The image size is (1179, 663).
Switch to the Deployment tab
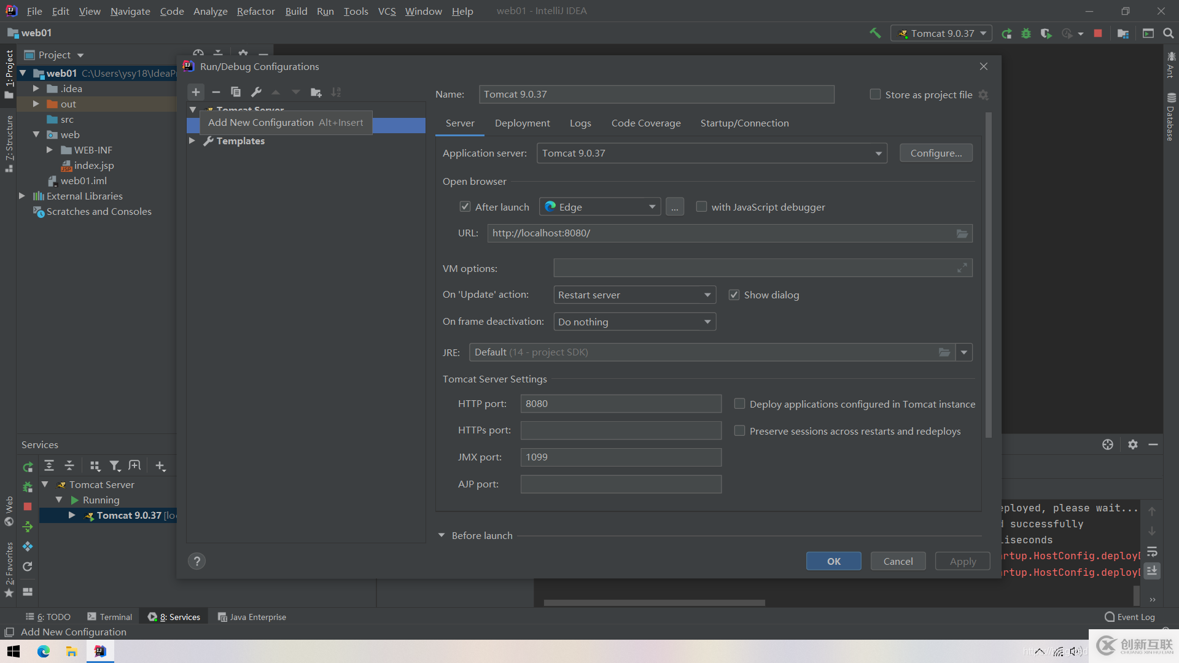[521, 123]
